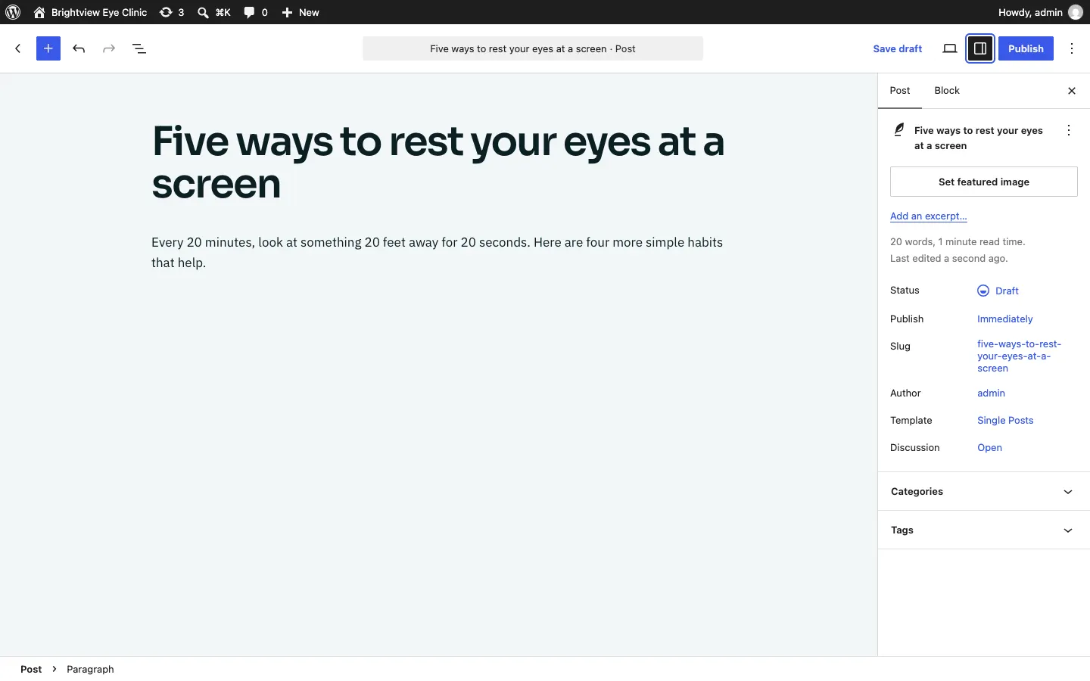Viewport: 1090px width, 681px height.
Task: Redo the last undone change
Action: pyautogui.click(x=109, y=48)
